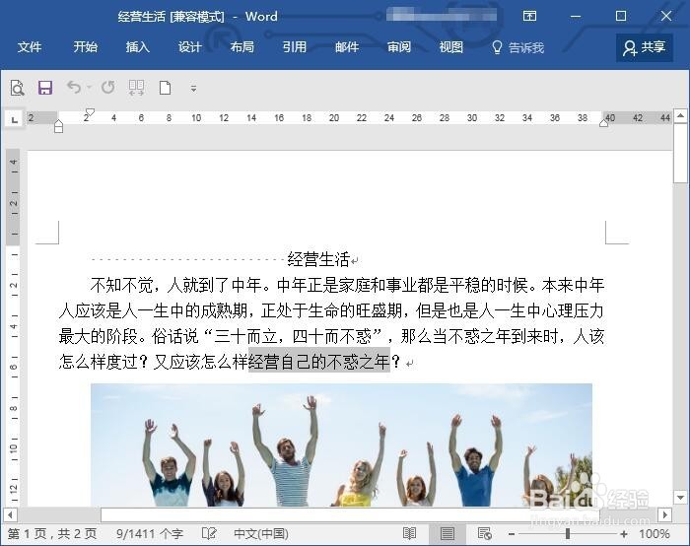
Task: Redo the last action
Action: pos(108,87)
